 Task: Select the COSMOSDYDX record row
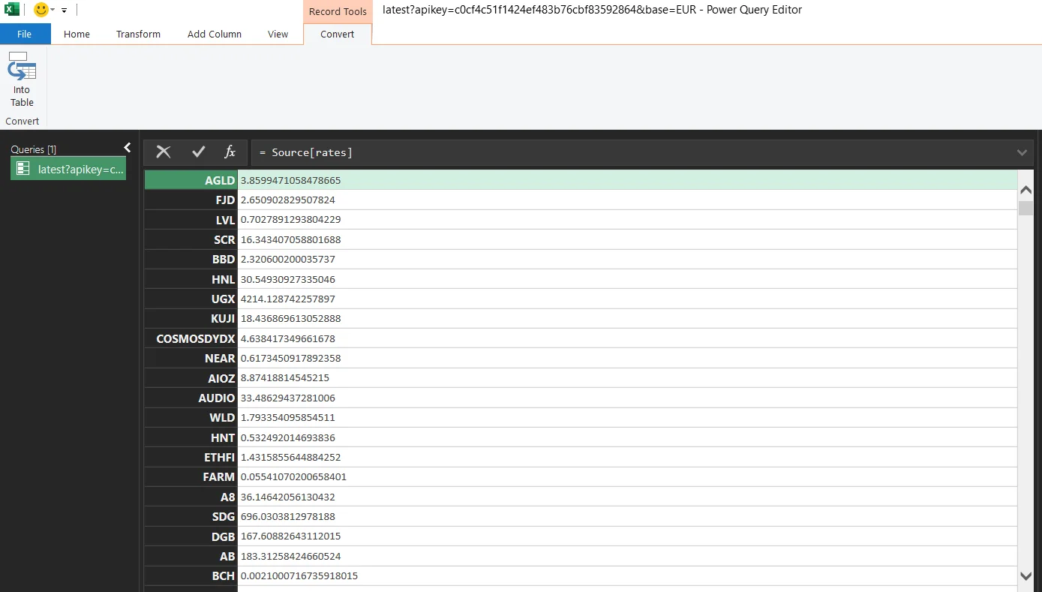195,338
